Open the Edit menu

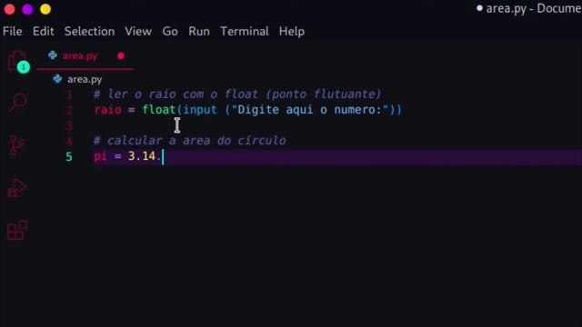click(43, 32)
